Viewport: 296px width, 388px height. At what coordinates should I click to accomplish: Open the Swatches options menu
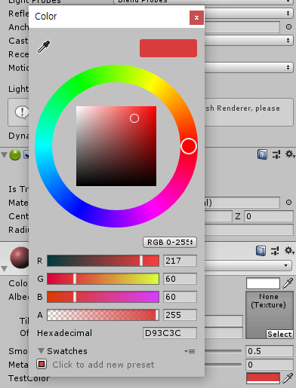click(x=190, y=351)
